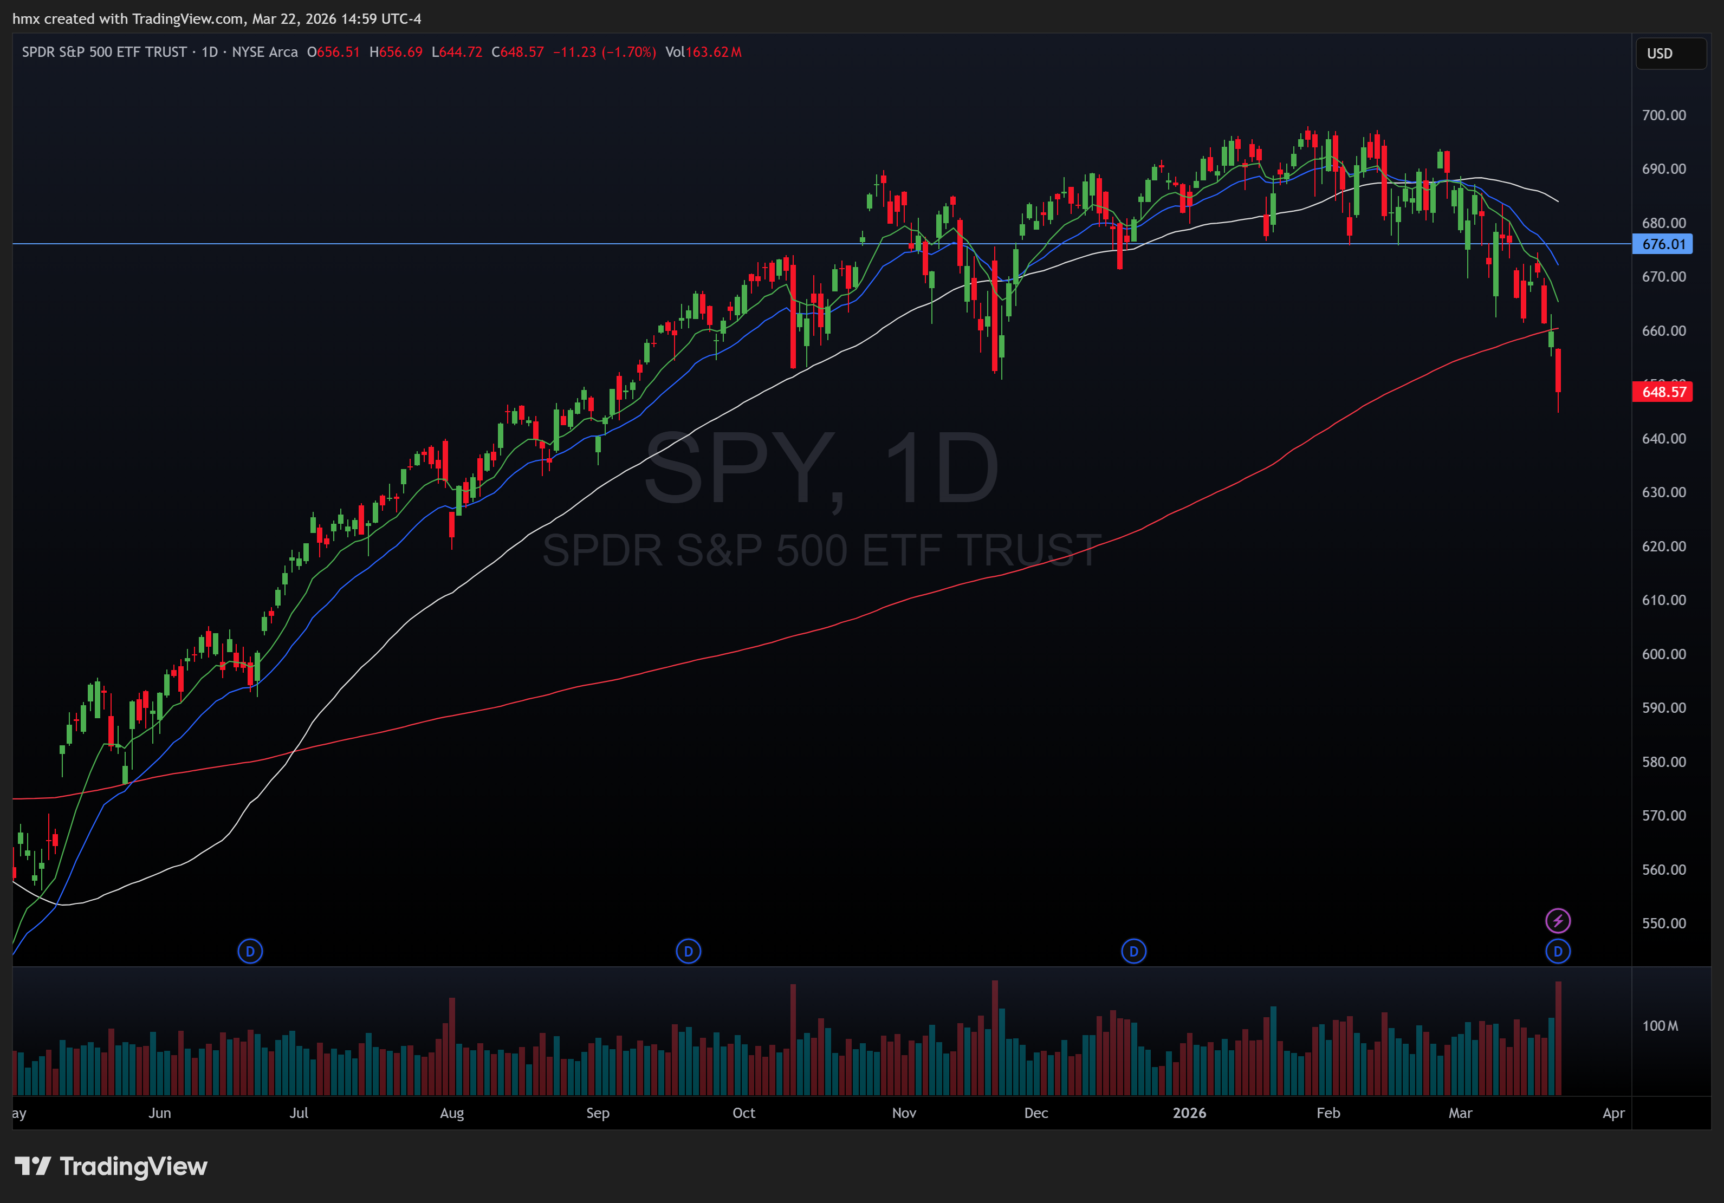Click the blue 676.01 price label
1724x1203 pixels.
point(1662,244)
